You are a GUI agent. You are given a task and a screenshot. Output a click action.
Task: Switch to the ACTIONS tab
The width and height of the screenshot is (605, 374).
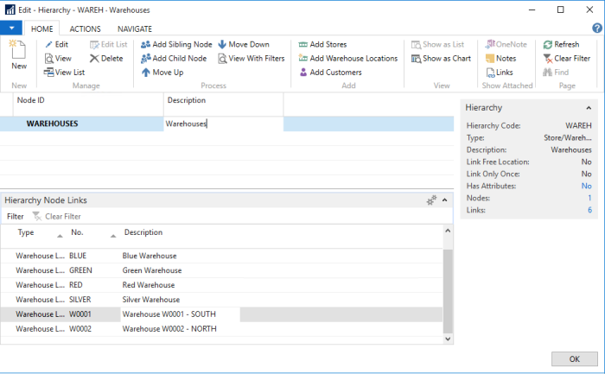point(85,29)
